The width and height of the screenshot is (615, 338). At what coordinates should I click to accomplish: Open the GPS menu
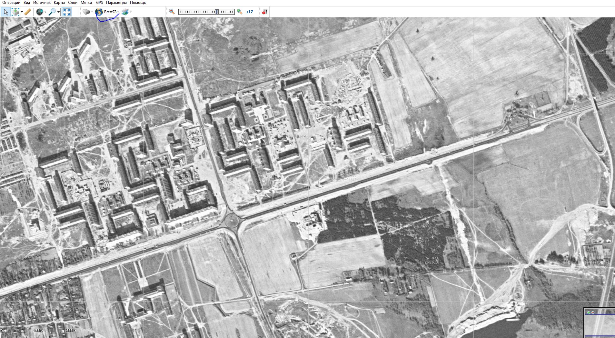click(99, 3)
